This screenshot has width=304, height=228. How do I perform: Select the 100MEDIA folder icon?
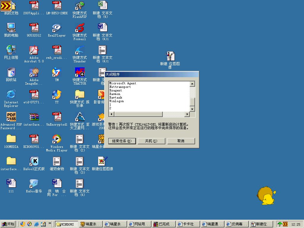(11, 141)
